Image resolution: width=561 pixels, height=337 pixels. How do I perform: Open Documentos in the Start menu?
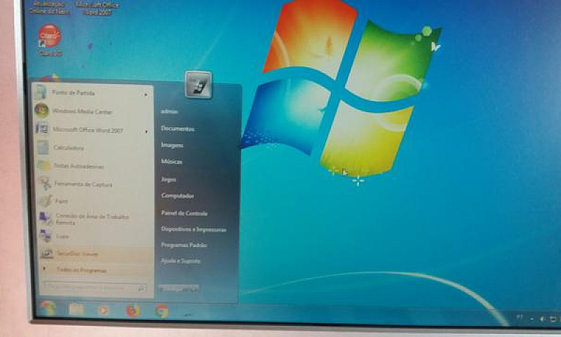click(177, 128)
